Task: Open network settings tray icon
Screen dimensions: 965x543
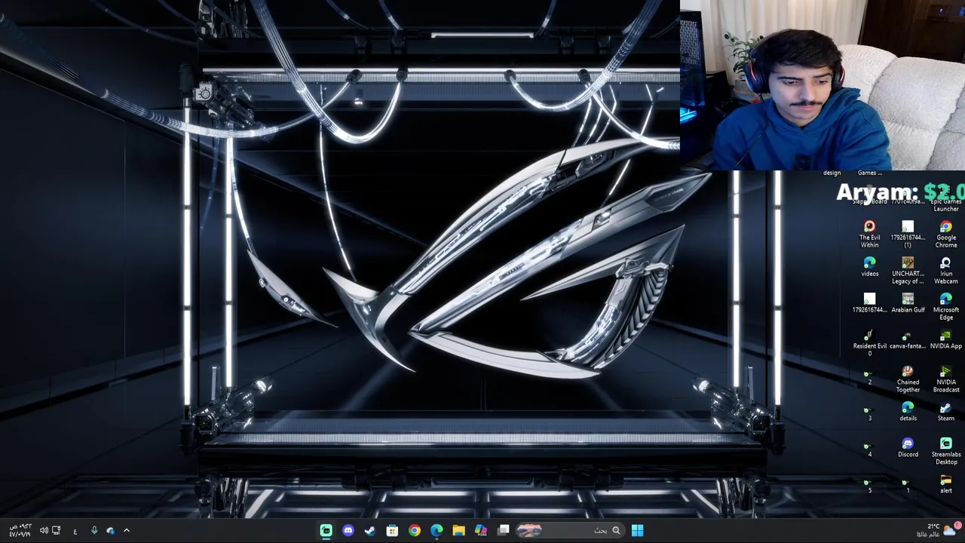Action: tap(57, 531)
